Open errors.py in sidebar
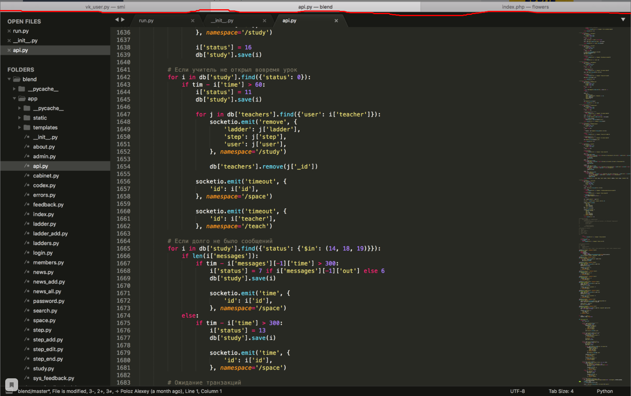631x396 pixels. tap(44, 195)
